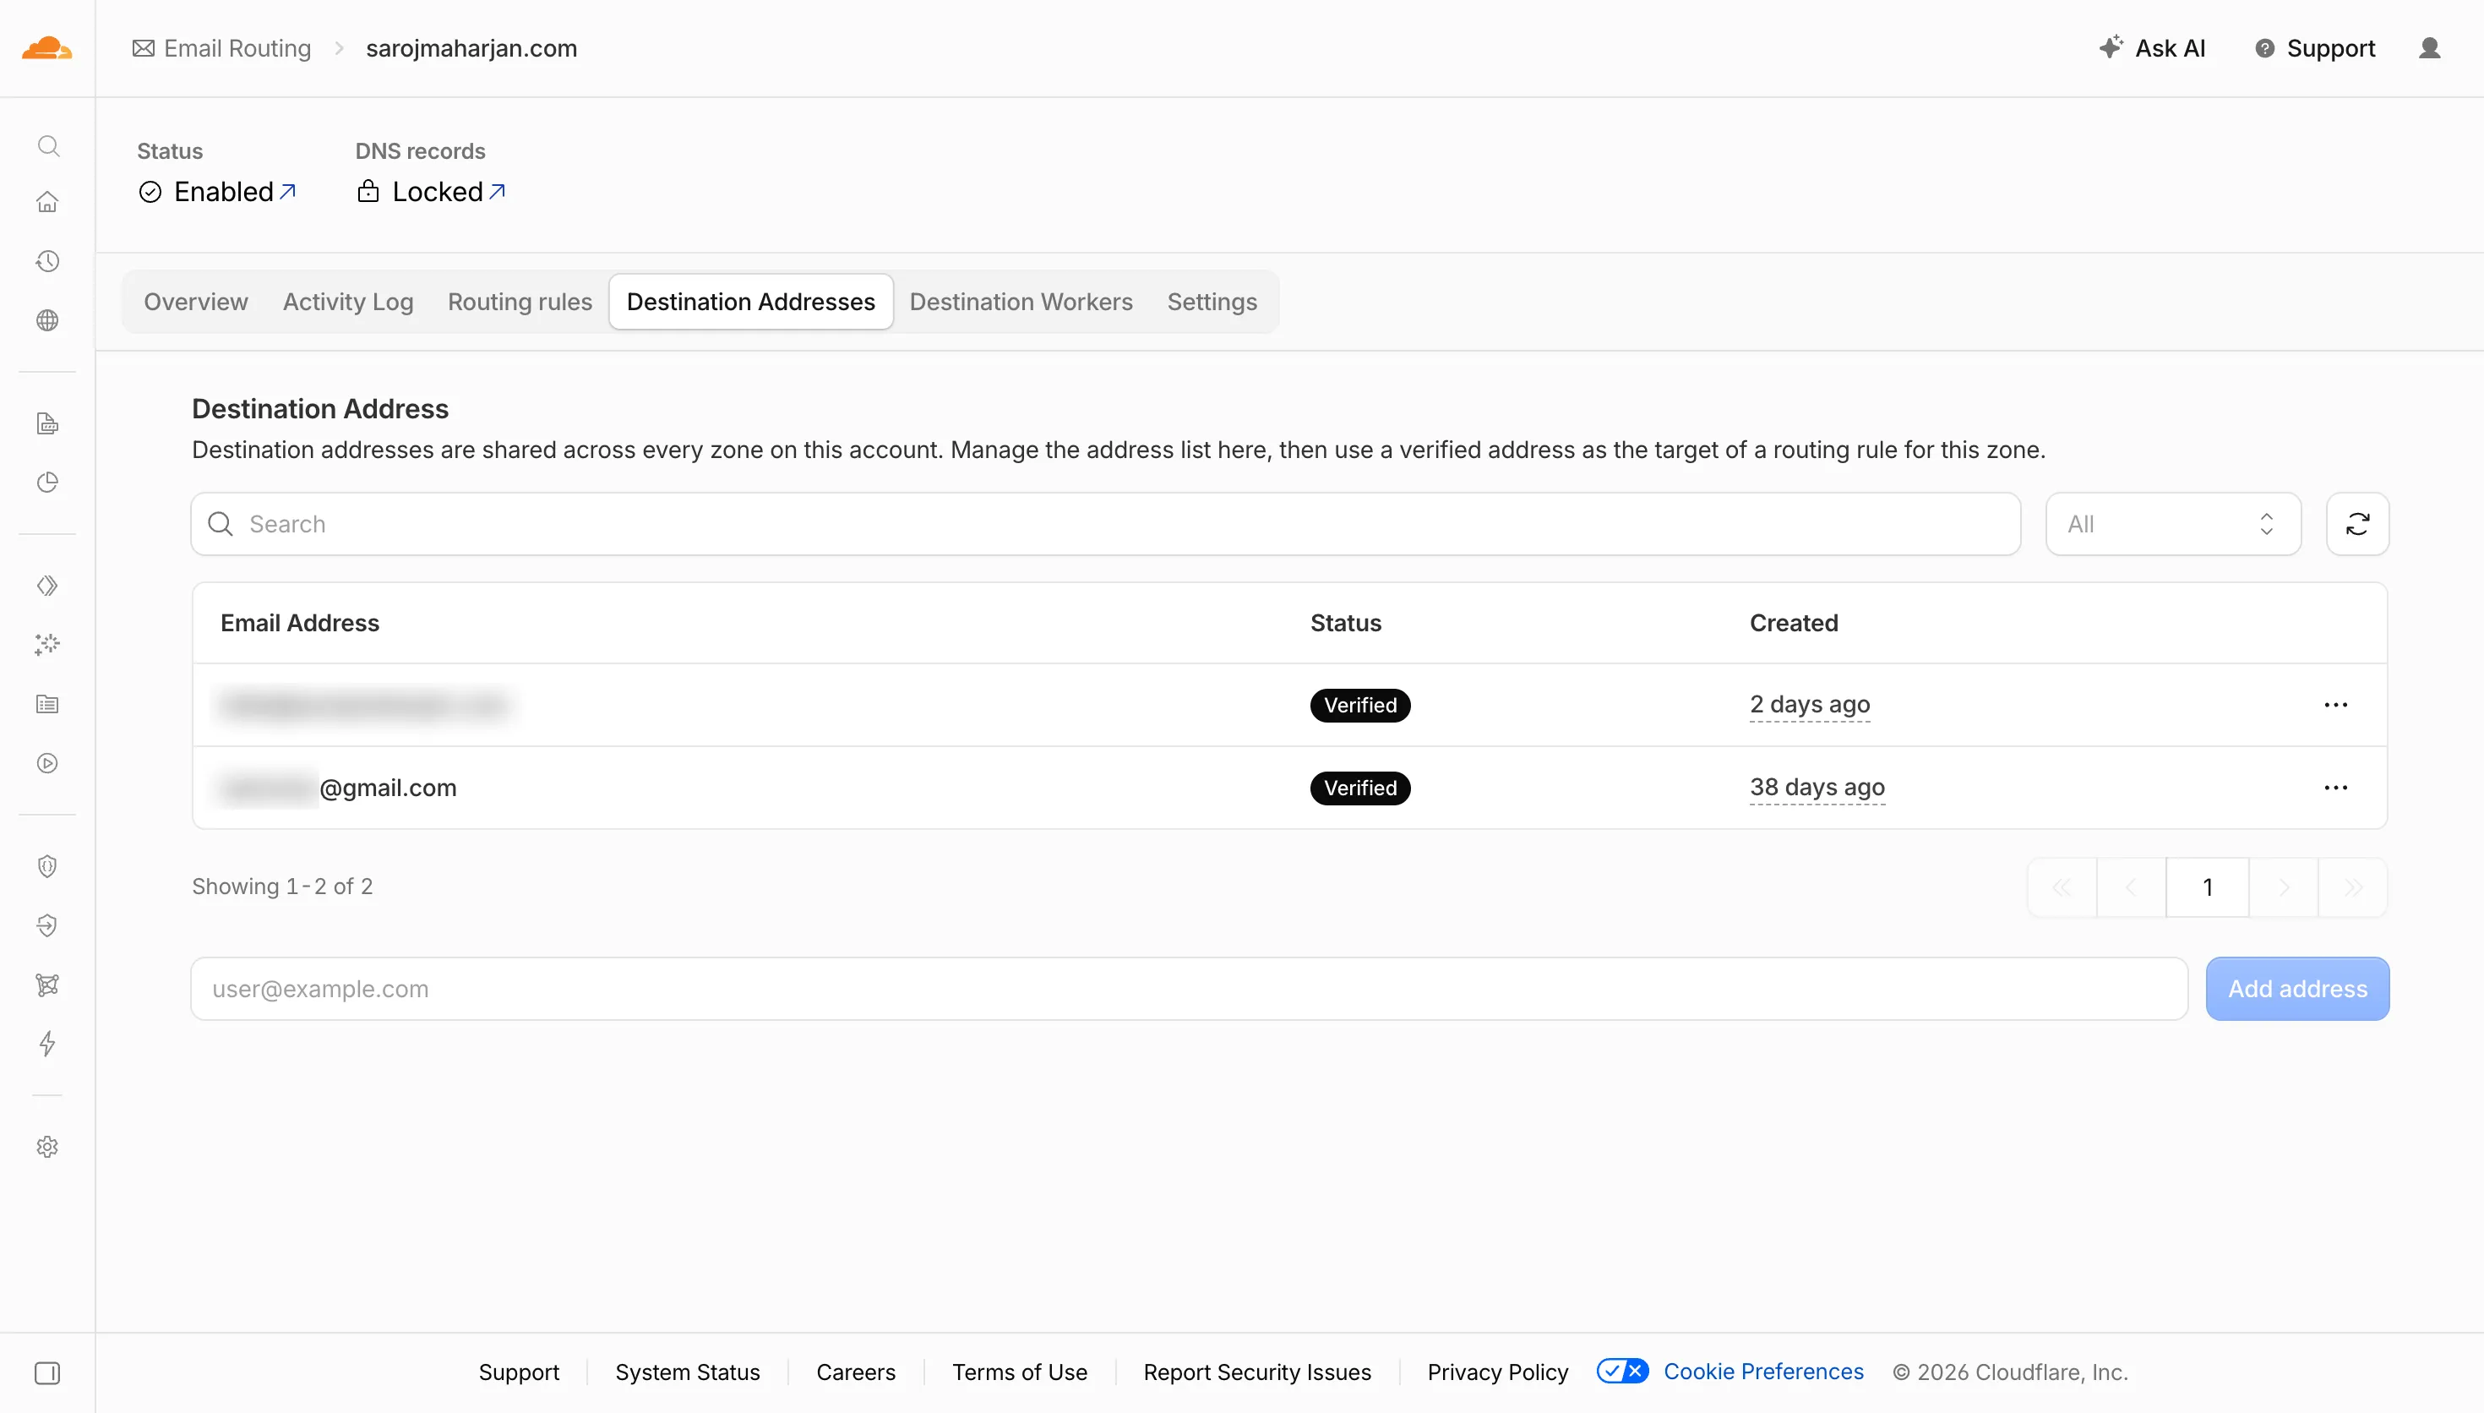Go to next page chevron button
The image size is (2484, 1413).
tap(2283, 887)
